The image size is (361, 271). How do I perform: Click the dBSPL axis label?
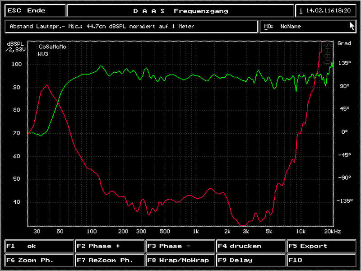16,43
